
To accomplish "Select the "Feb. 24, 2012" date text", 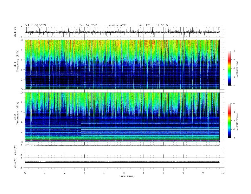I will click(x=88, y=25).
